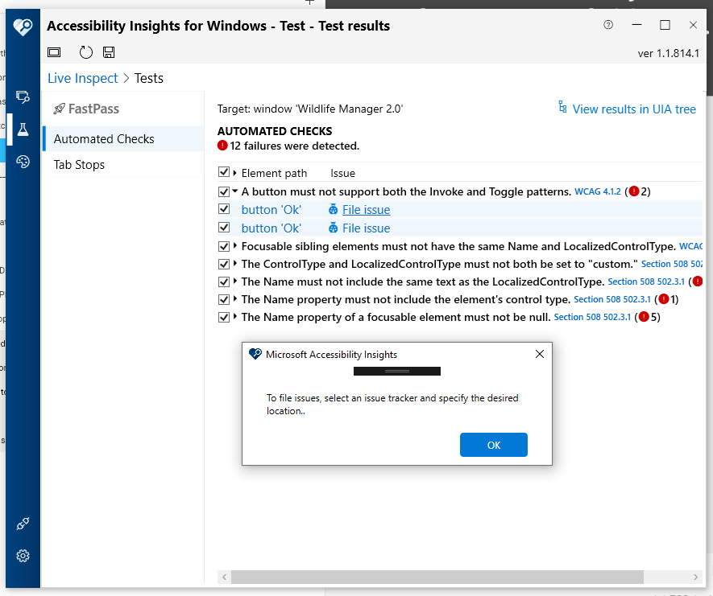
Task: Select Automated Checks tab
Action: click(x=123, y=138)
